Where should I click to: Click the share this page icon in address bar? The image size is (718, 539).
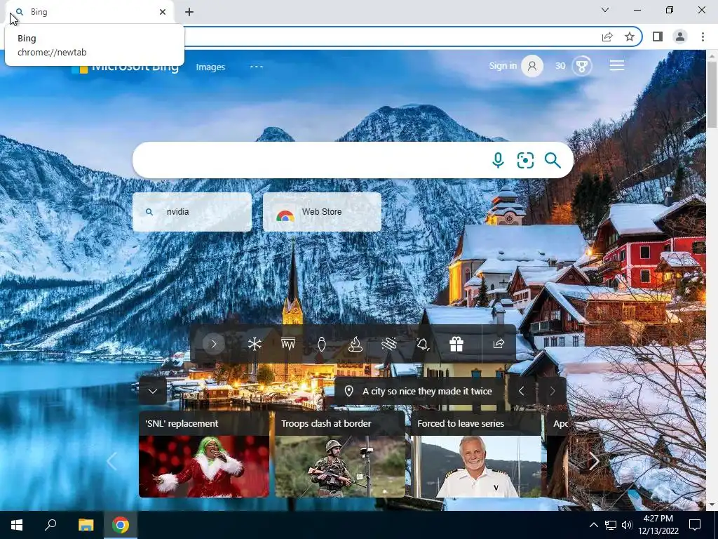coord(607,36)
